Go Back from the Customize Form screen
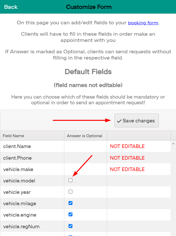The width and height of the screenshot is (176, 236). [11, 7]
